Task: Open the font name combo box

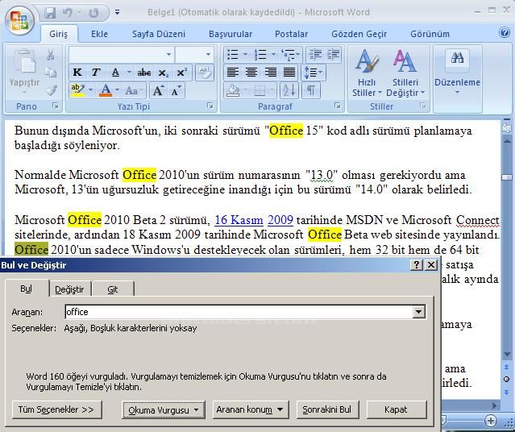Action: coord(122,55)
